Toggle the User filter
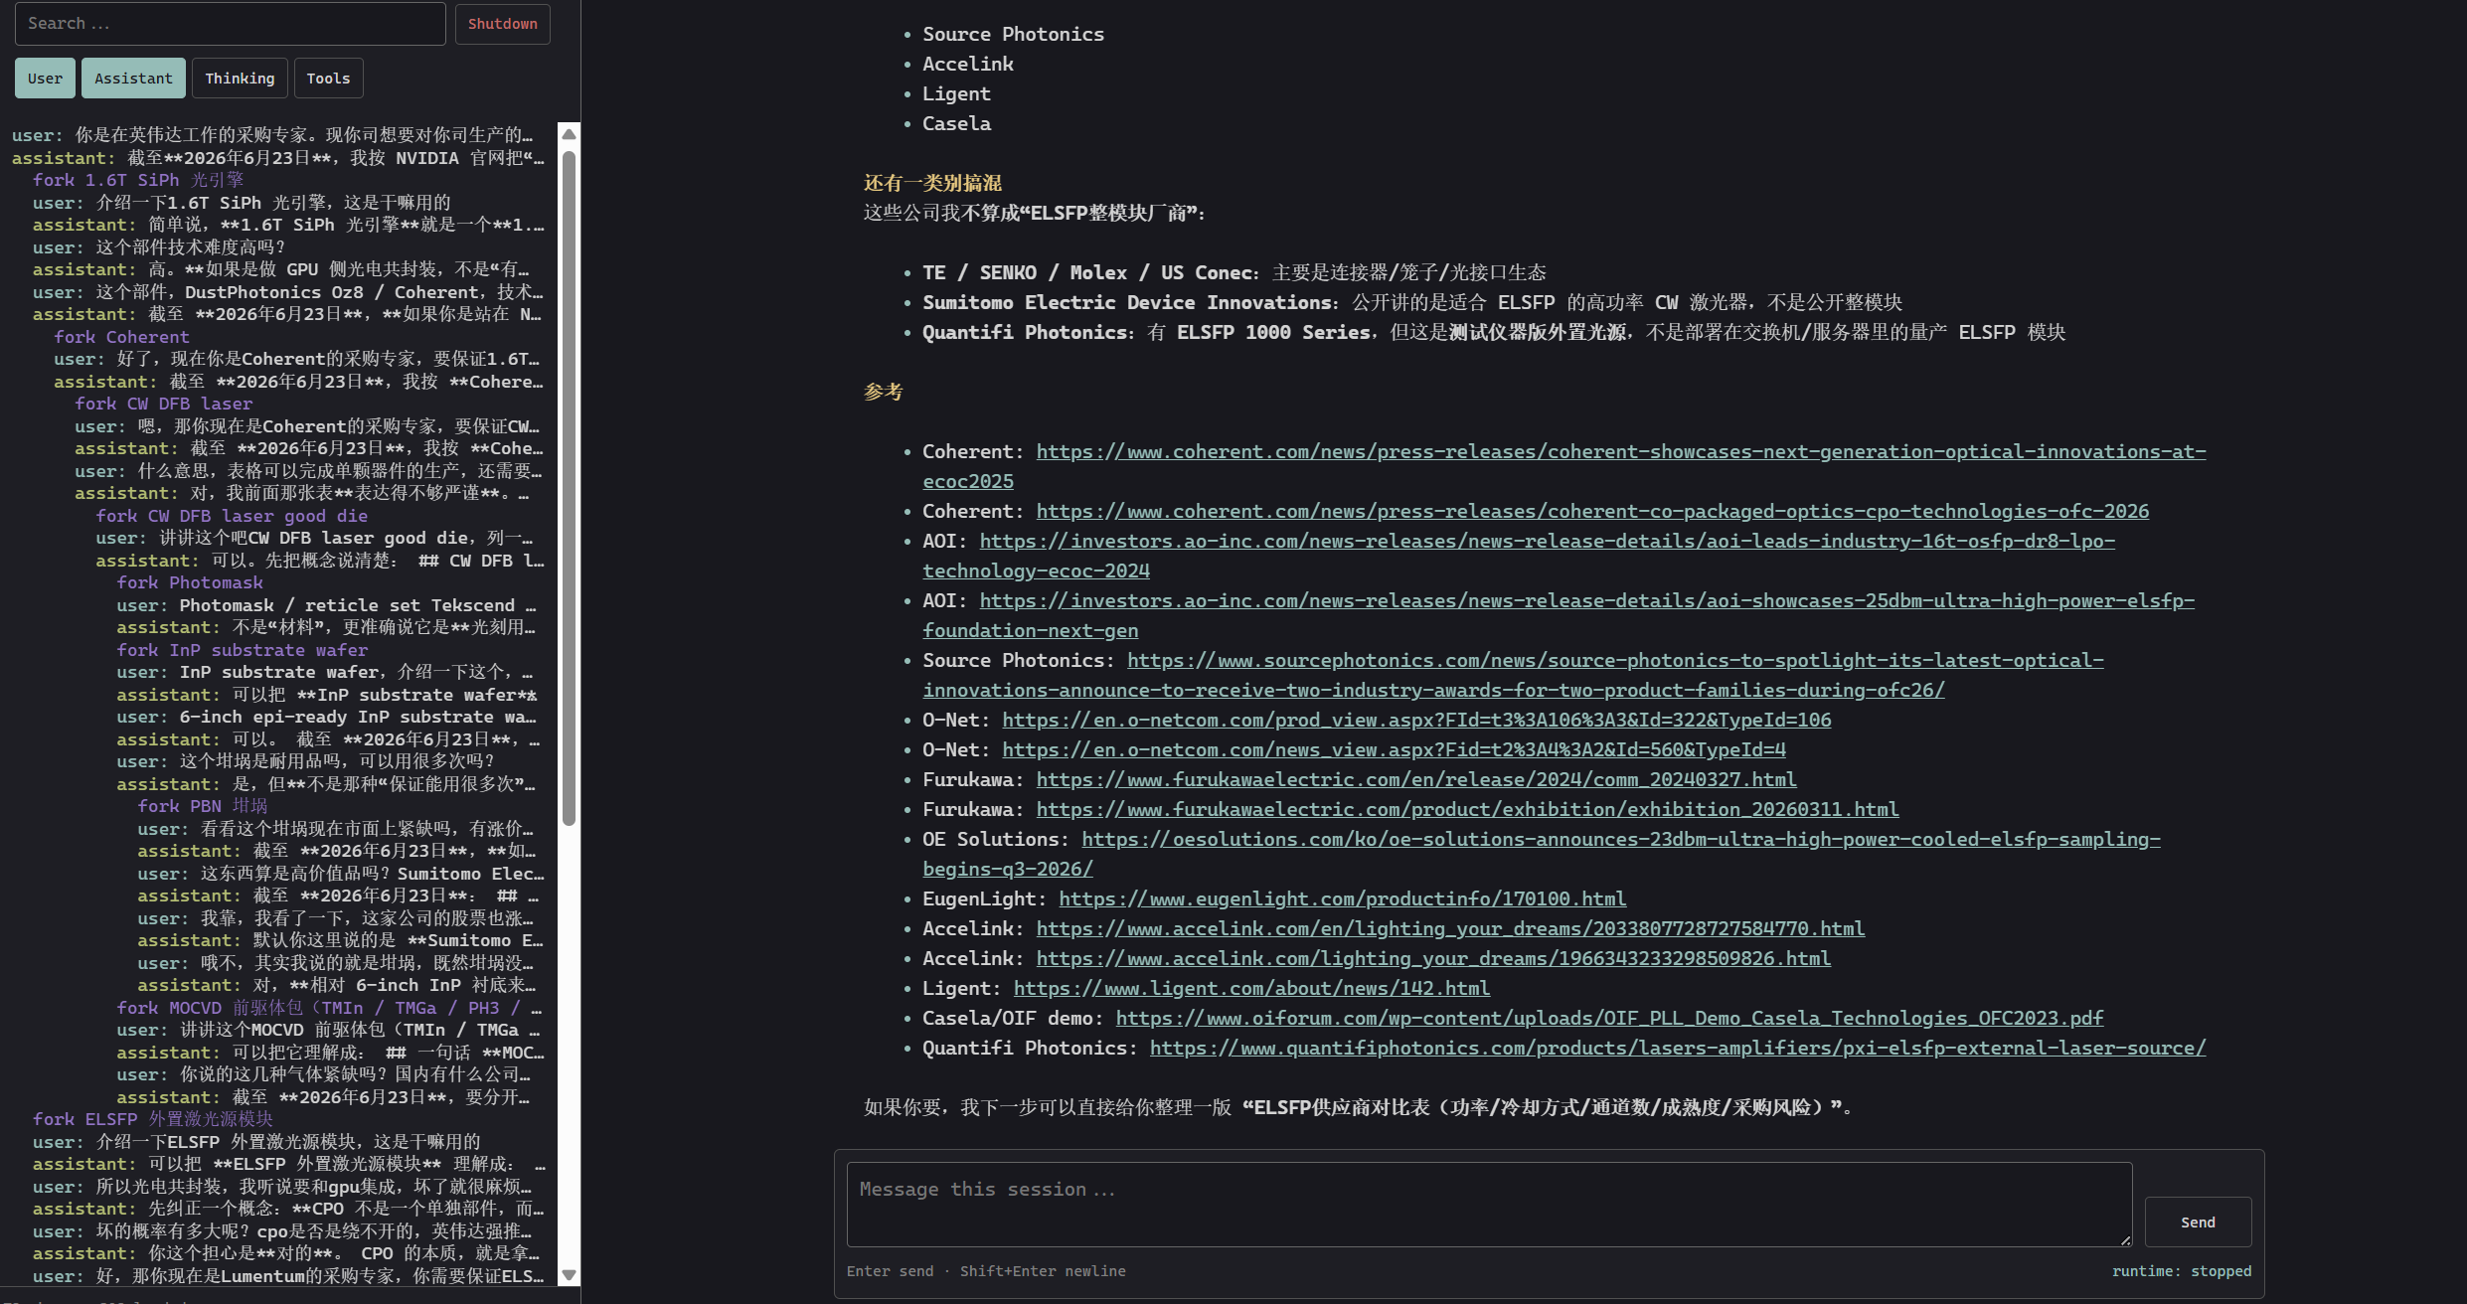 [45, 79]
